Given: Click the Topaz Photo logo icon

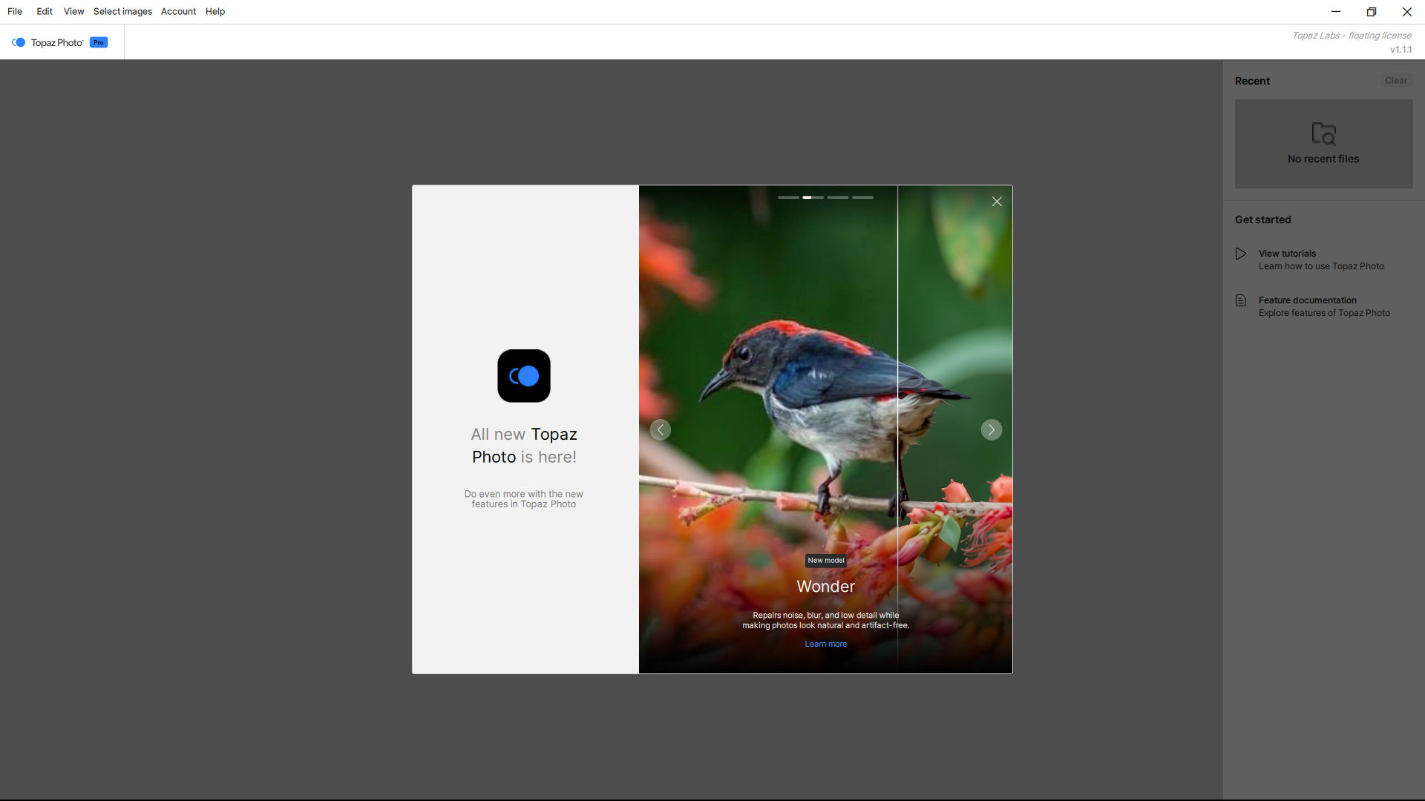Looking at the screenshot, I should click(x=19, y=42).
